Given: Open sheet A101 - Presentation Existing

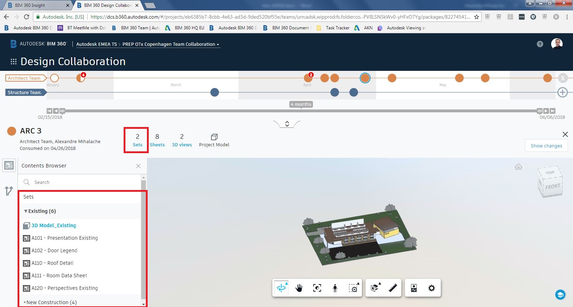Looking at the screenshot, I should [x=65, y=238].
